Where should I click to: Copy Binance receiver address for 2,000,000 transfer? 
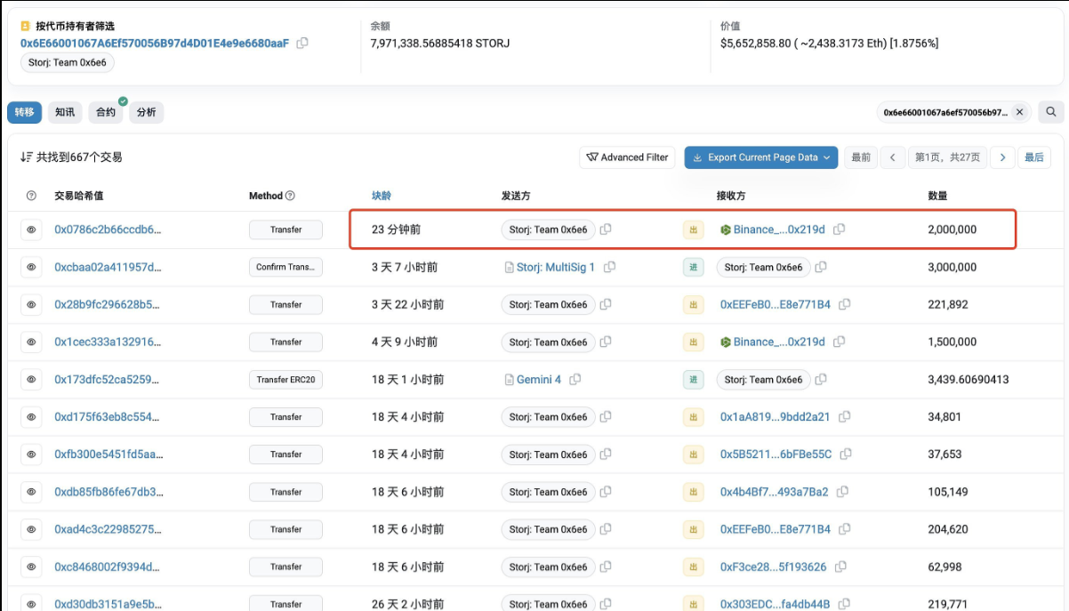839,229
